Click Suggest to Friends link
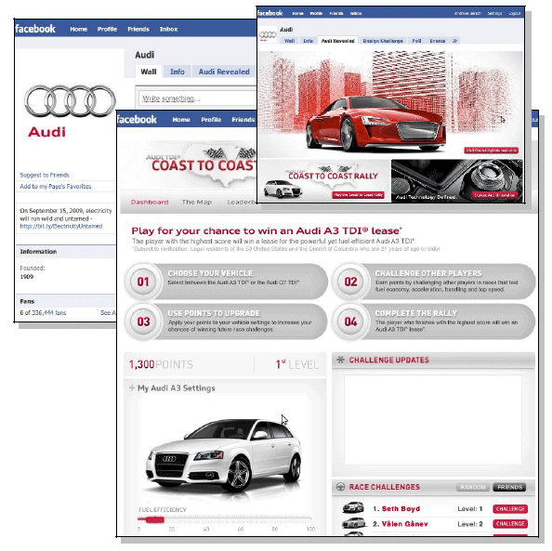 pos(45,175)
